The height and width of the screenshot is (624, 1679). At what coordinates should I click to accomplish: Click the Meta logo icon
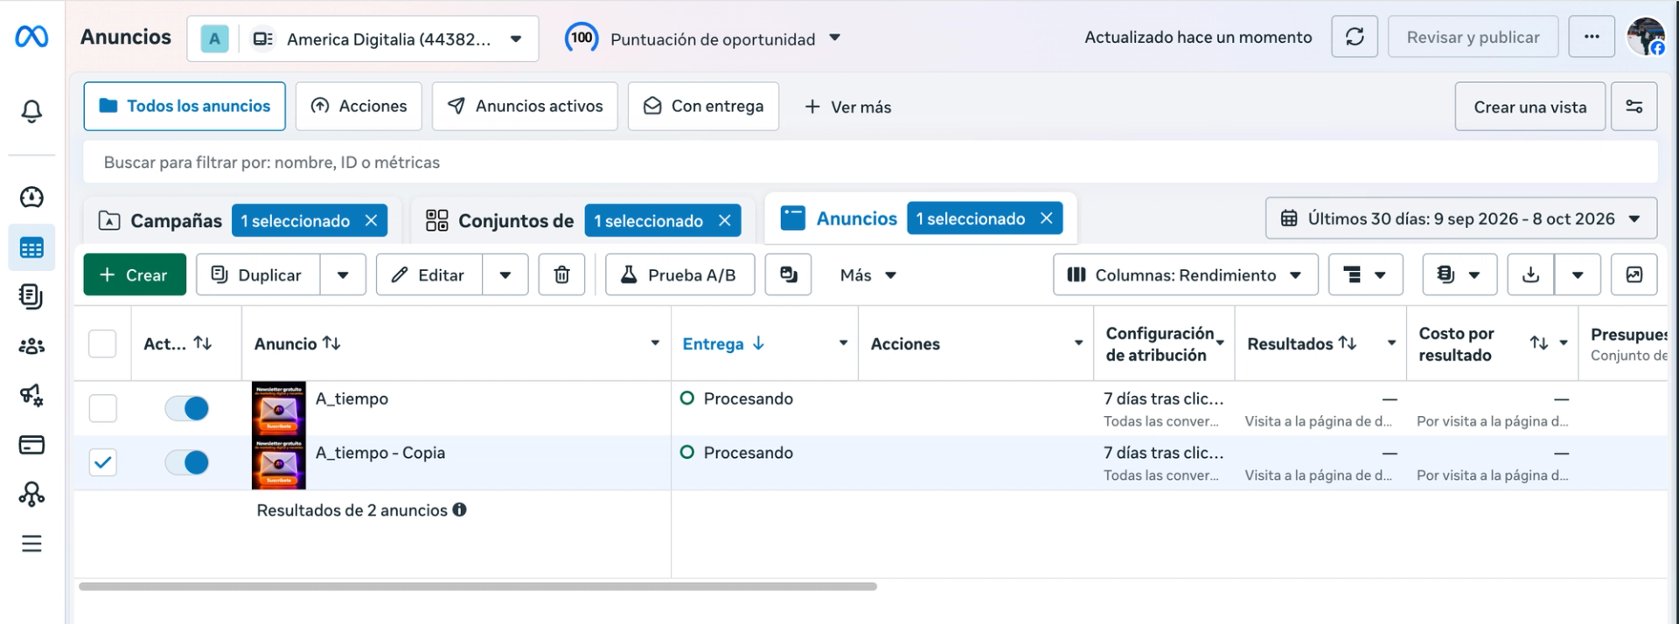31,37
